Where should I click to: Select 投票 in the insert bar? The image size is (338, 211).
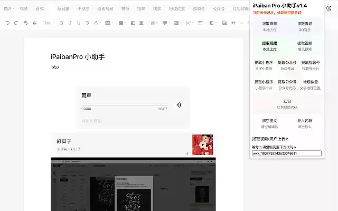pyautogui.click(x=141, y=8)
